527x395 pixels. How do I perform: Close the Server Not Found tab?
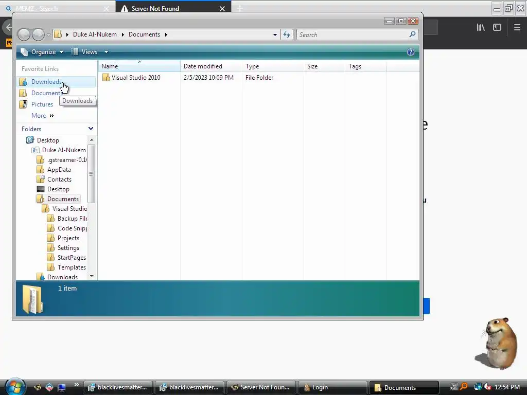(x=222, y=9)
